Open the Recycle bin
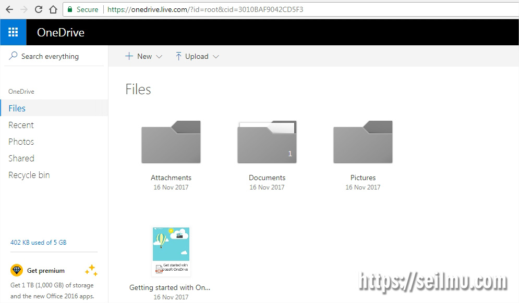Image resolution: width=519 pixels, height=303 pixels. pyautogui.click(x=29, y=175)
